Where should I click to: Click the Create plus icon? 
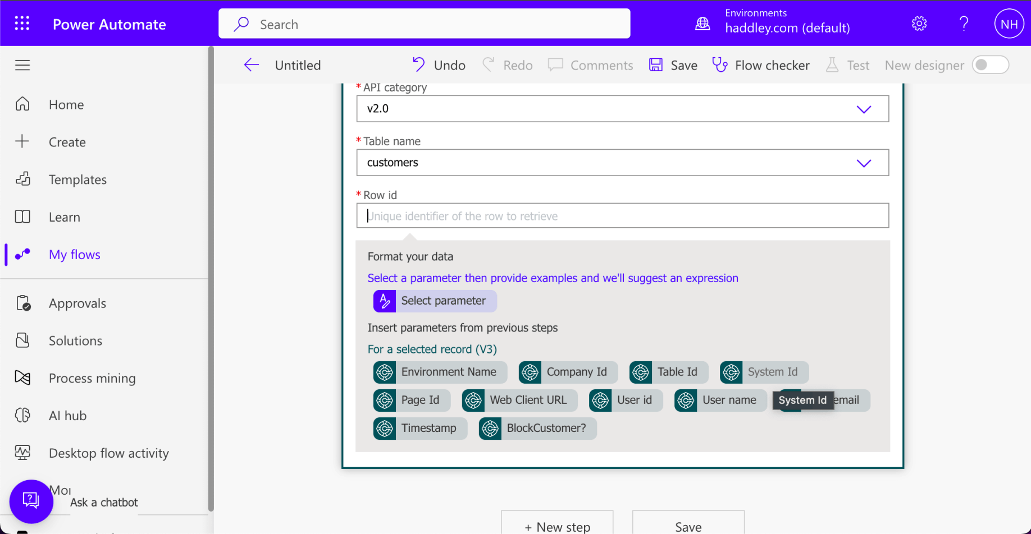pos(22,141)
